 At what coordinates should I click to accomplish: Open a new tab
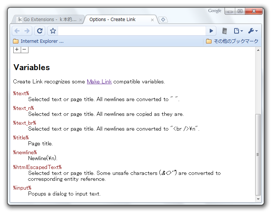coord(163,20)
